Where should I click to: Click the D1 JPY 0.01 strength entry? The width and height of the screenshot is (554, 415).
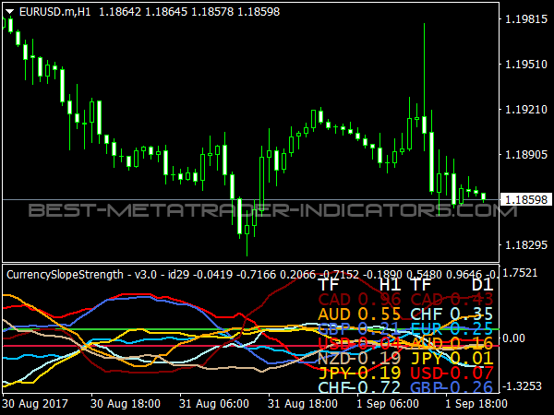point(452,358)
